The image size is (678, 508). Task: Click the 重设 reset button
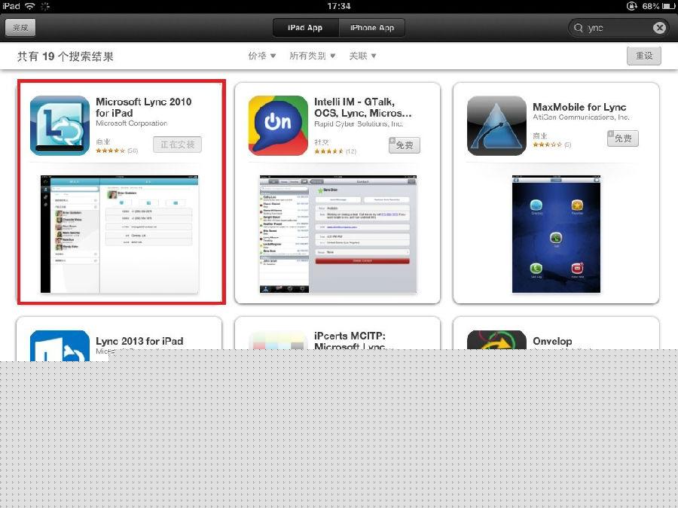(x=644, y=56)
